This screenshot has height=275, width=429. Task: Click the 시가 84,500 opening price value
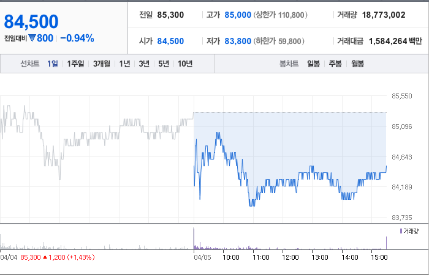(x=170, y=41)
